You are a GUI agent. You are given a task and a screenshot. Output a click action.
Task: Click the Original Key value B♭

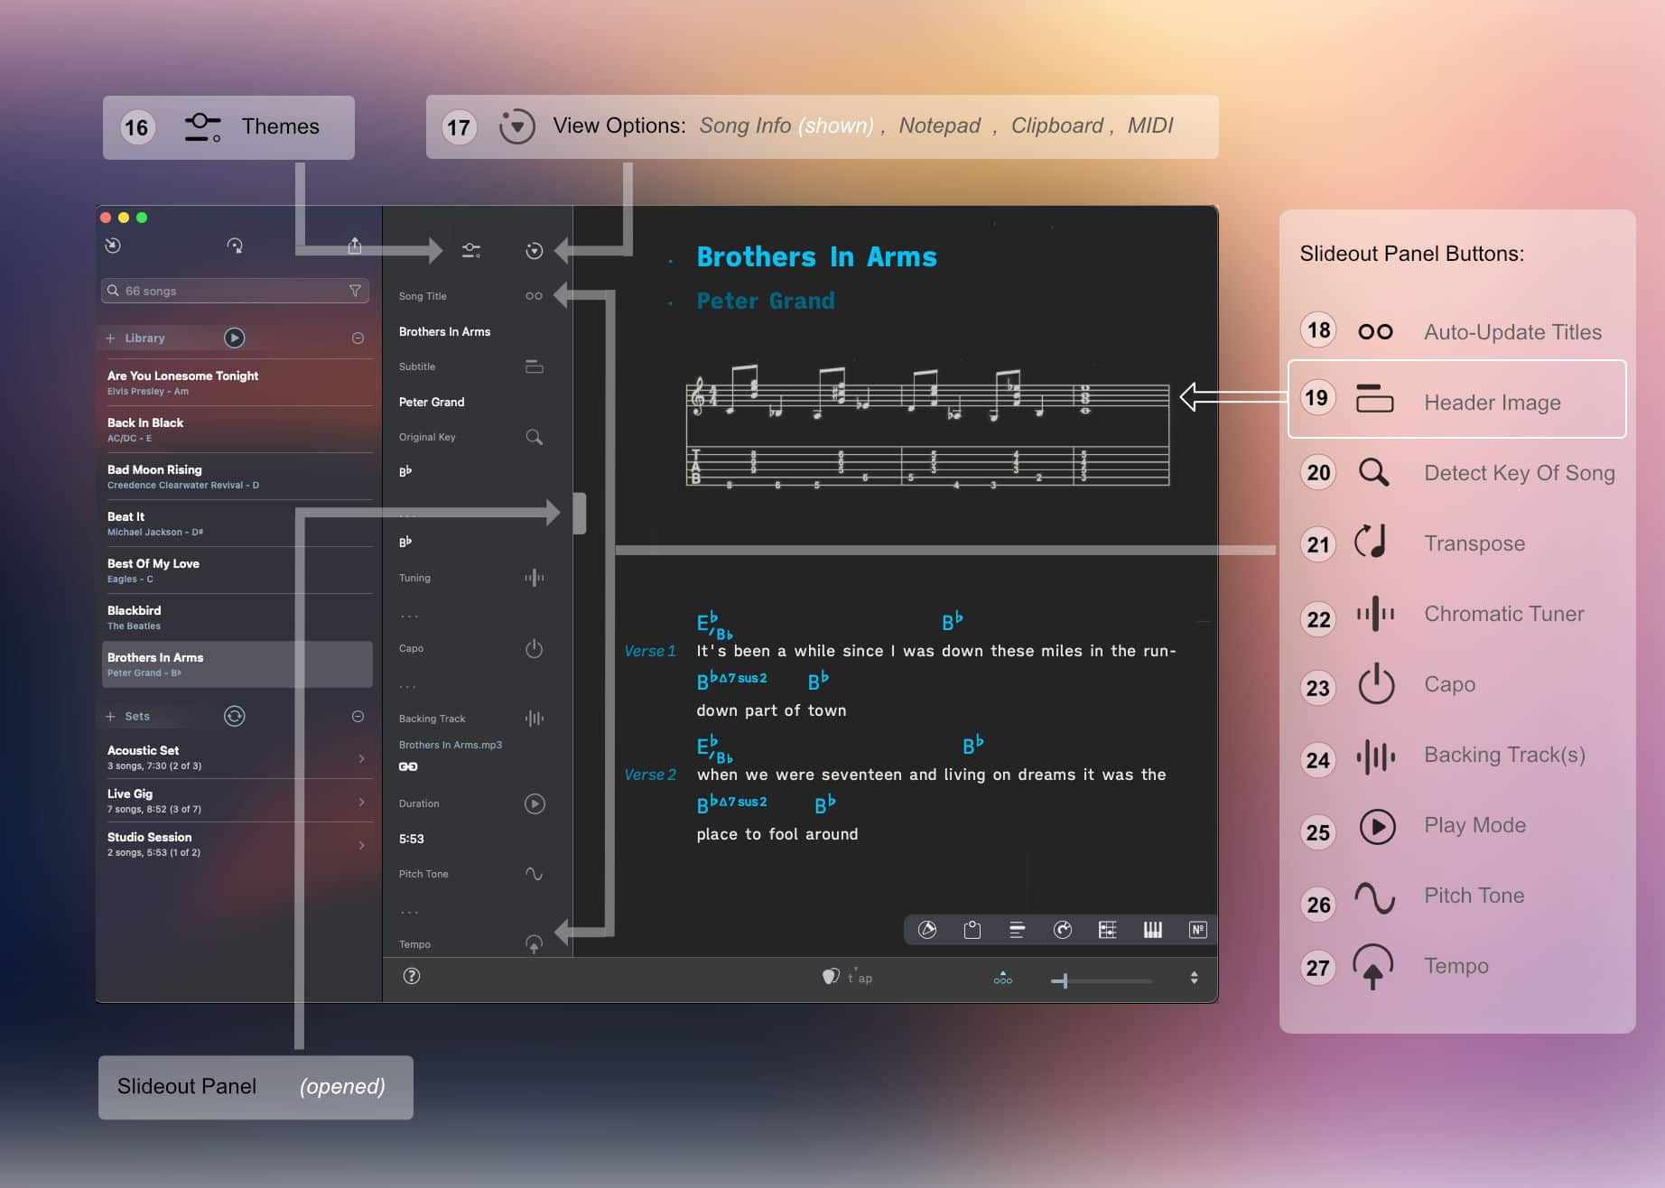(x=405, y=471)
